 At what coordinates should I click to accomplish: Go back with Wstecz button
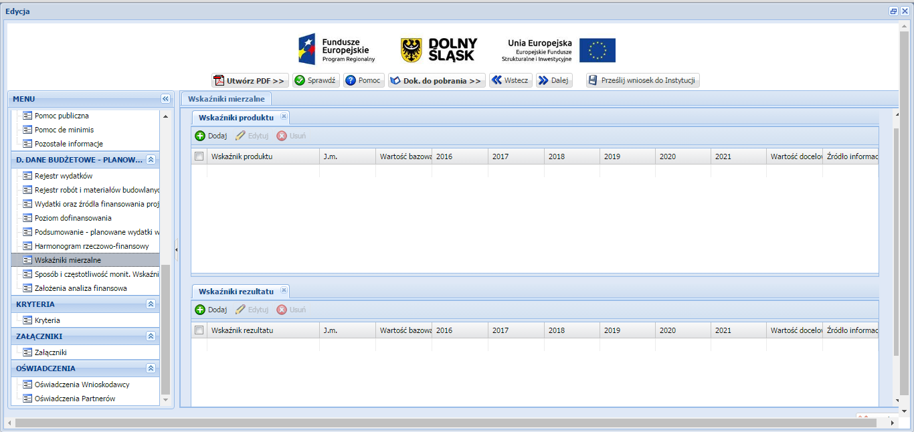(510, 80)
